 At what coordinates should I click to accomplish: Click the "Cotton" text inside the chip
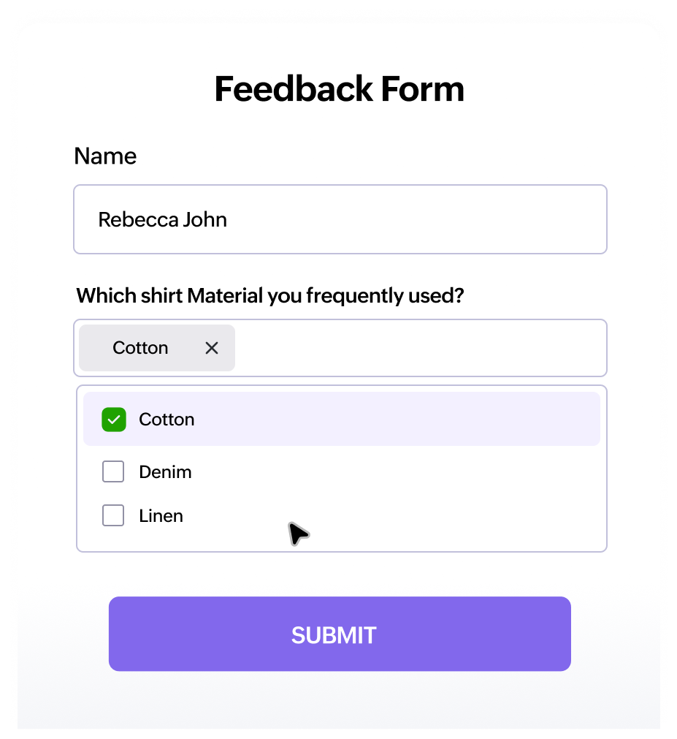coord(140,348)
